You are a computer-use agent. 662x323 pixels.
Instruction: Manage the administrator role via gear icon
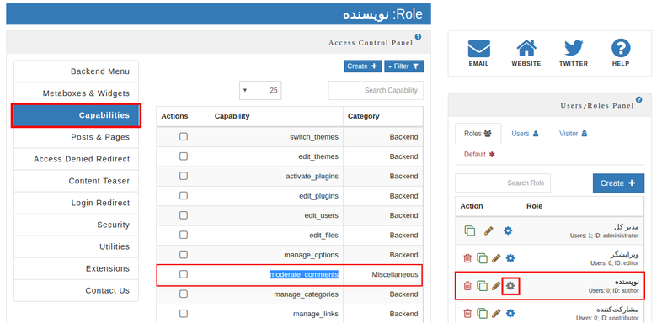click(x=508, y=230)
